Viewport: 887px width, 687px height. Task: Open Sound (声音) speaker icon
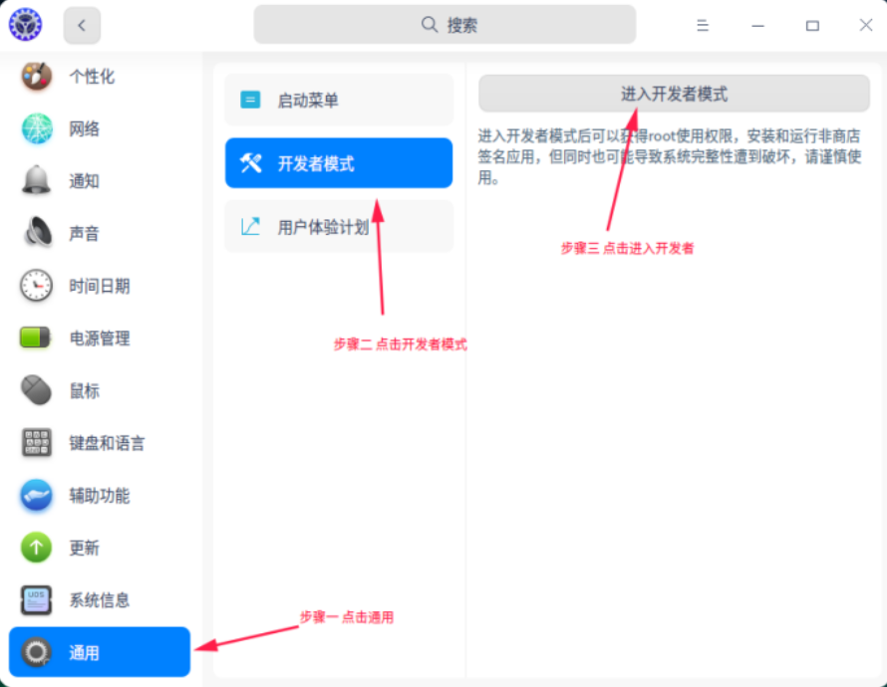37,233
